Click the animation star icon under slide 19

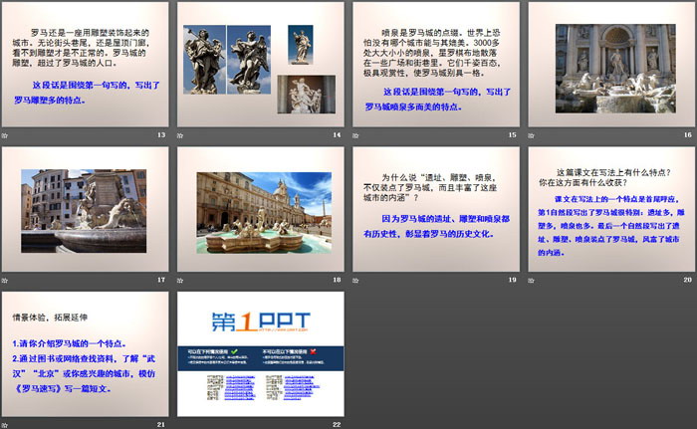coord(355,281)
